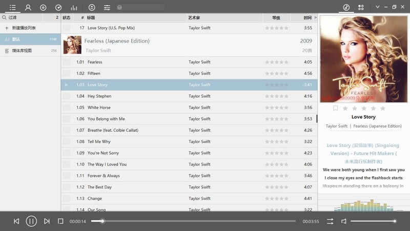Open the equalizer bars icon in toolbar
Screen dimensions: 410x231
[x=74, y=8]
